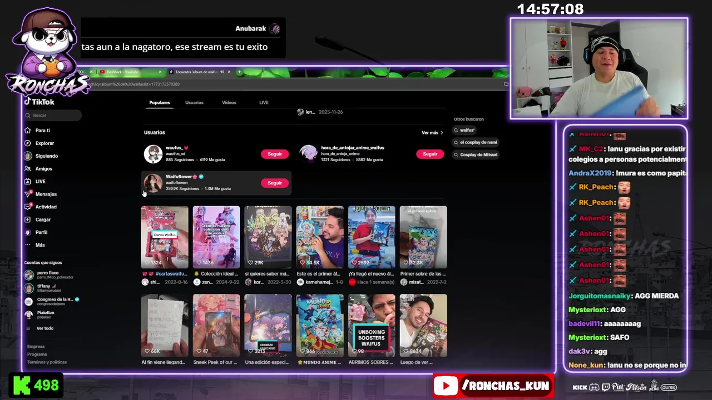Open the Programa footer link
This screenshot has height=400, width=712.
[37, 354]
